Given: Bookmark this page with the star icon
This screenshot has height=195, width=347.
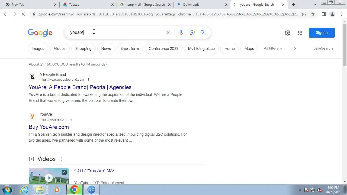Looking at the screenshot, I should pyautogui.click(x=313, y=14).
